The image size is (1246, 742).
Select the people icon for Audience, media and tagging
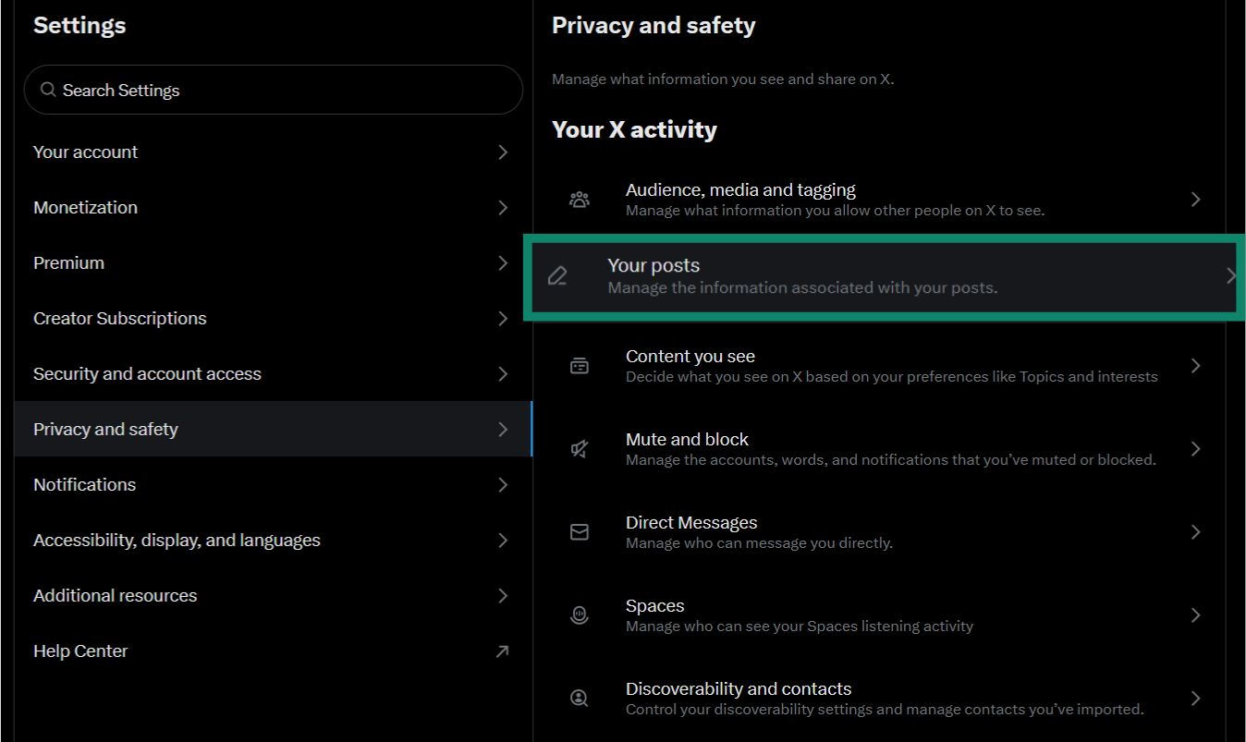pos(580,199)
